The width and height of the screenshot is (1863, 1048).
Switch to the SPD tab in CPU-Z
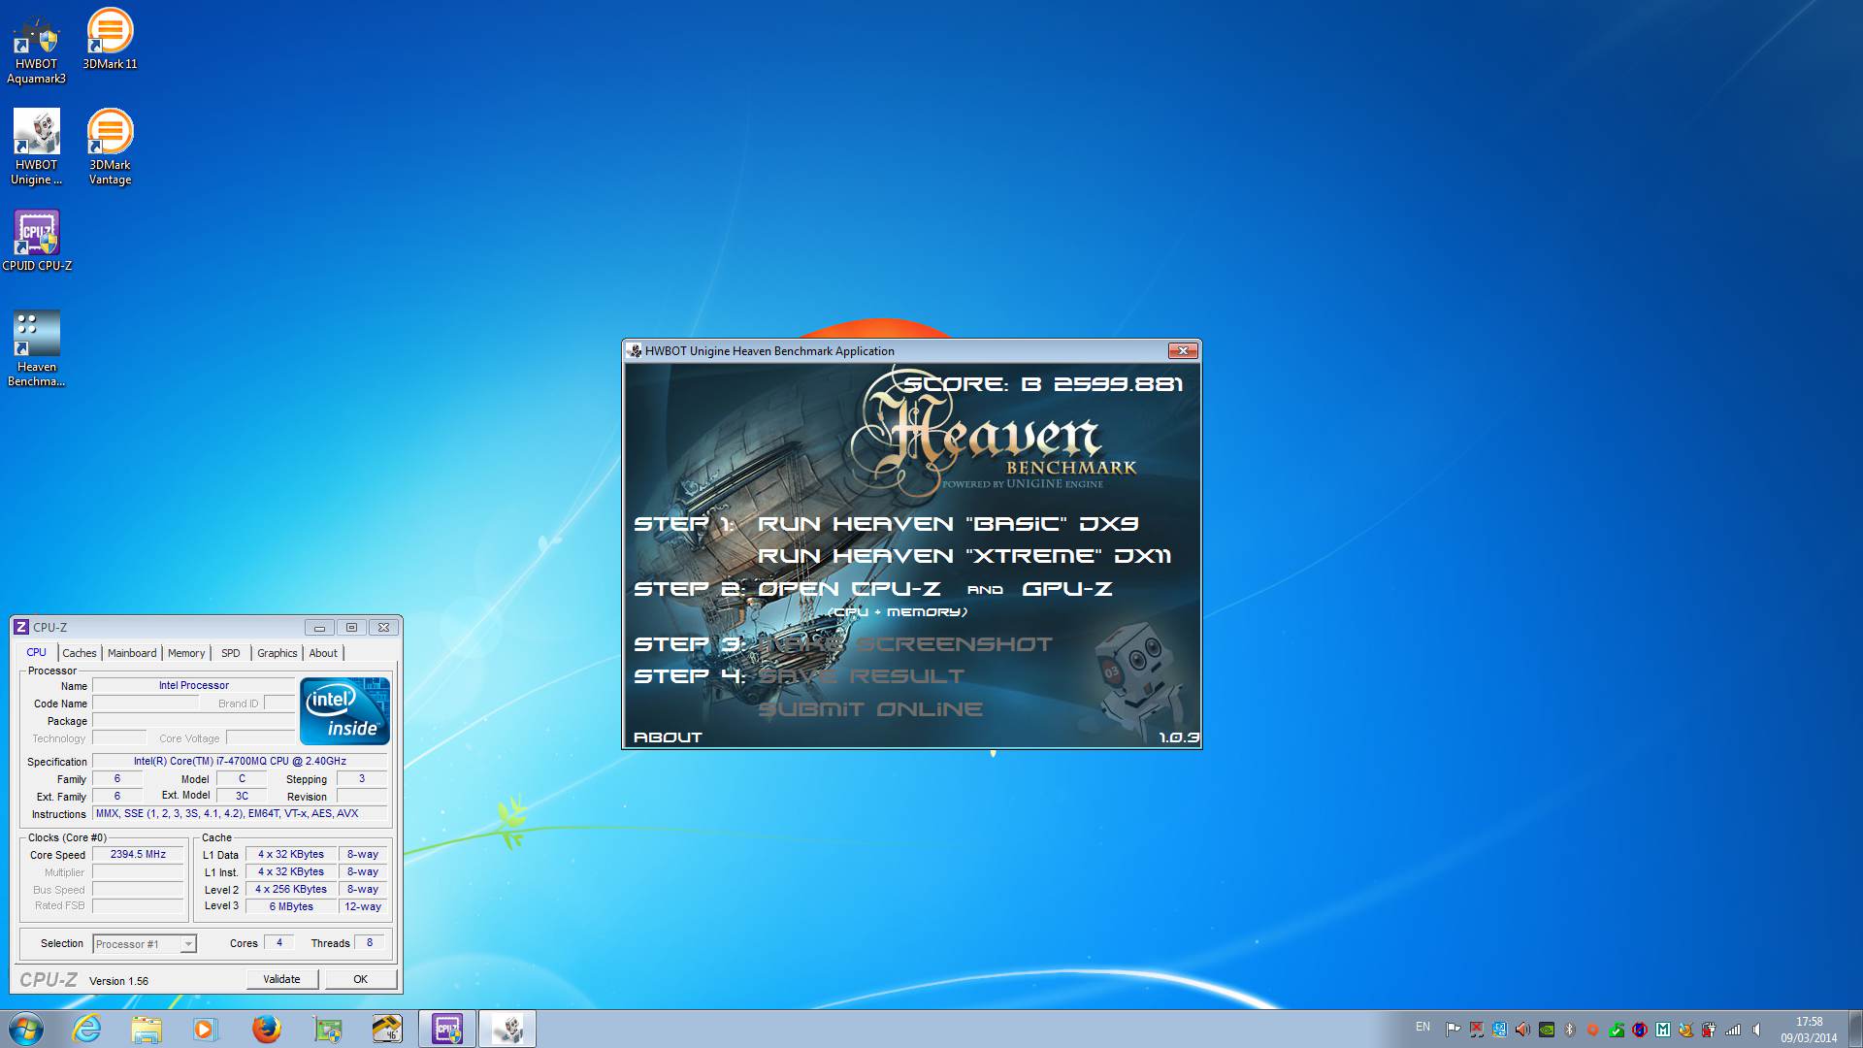[x=231, y=654]
